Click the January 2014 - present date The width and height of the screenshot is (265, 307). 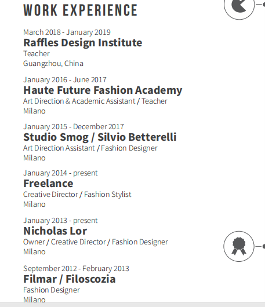coord(60,173)
